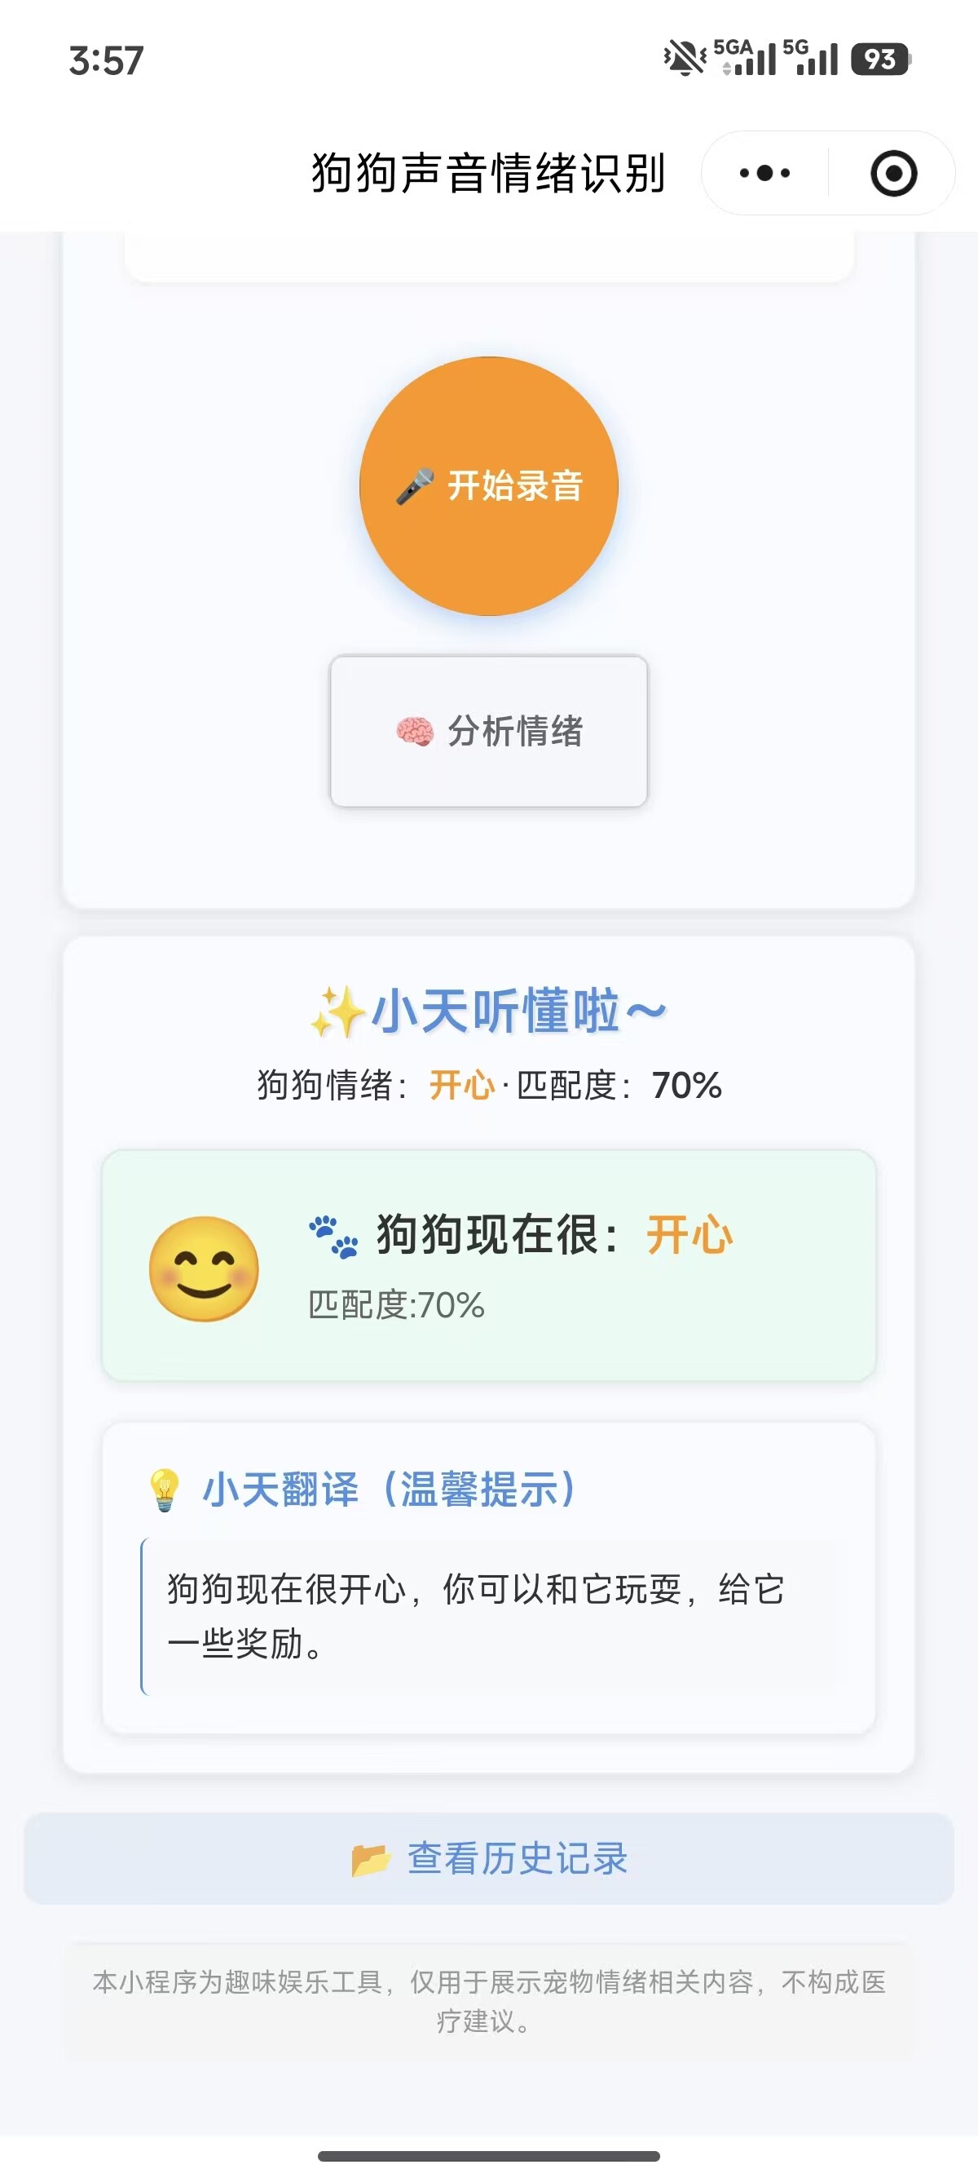The image size is (978, 2178).
Task: Tap the orange 开始录音 record button
Action: click(x=488, y=485)
